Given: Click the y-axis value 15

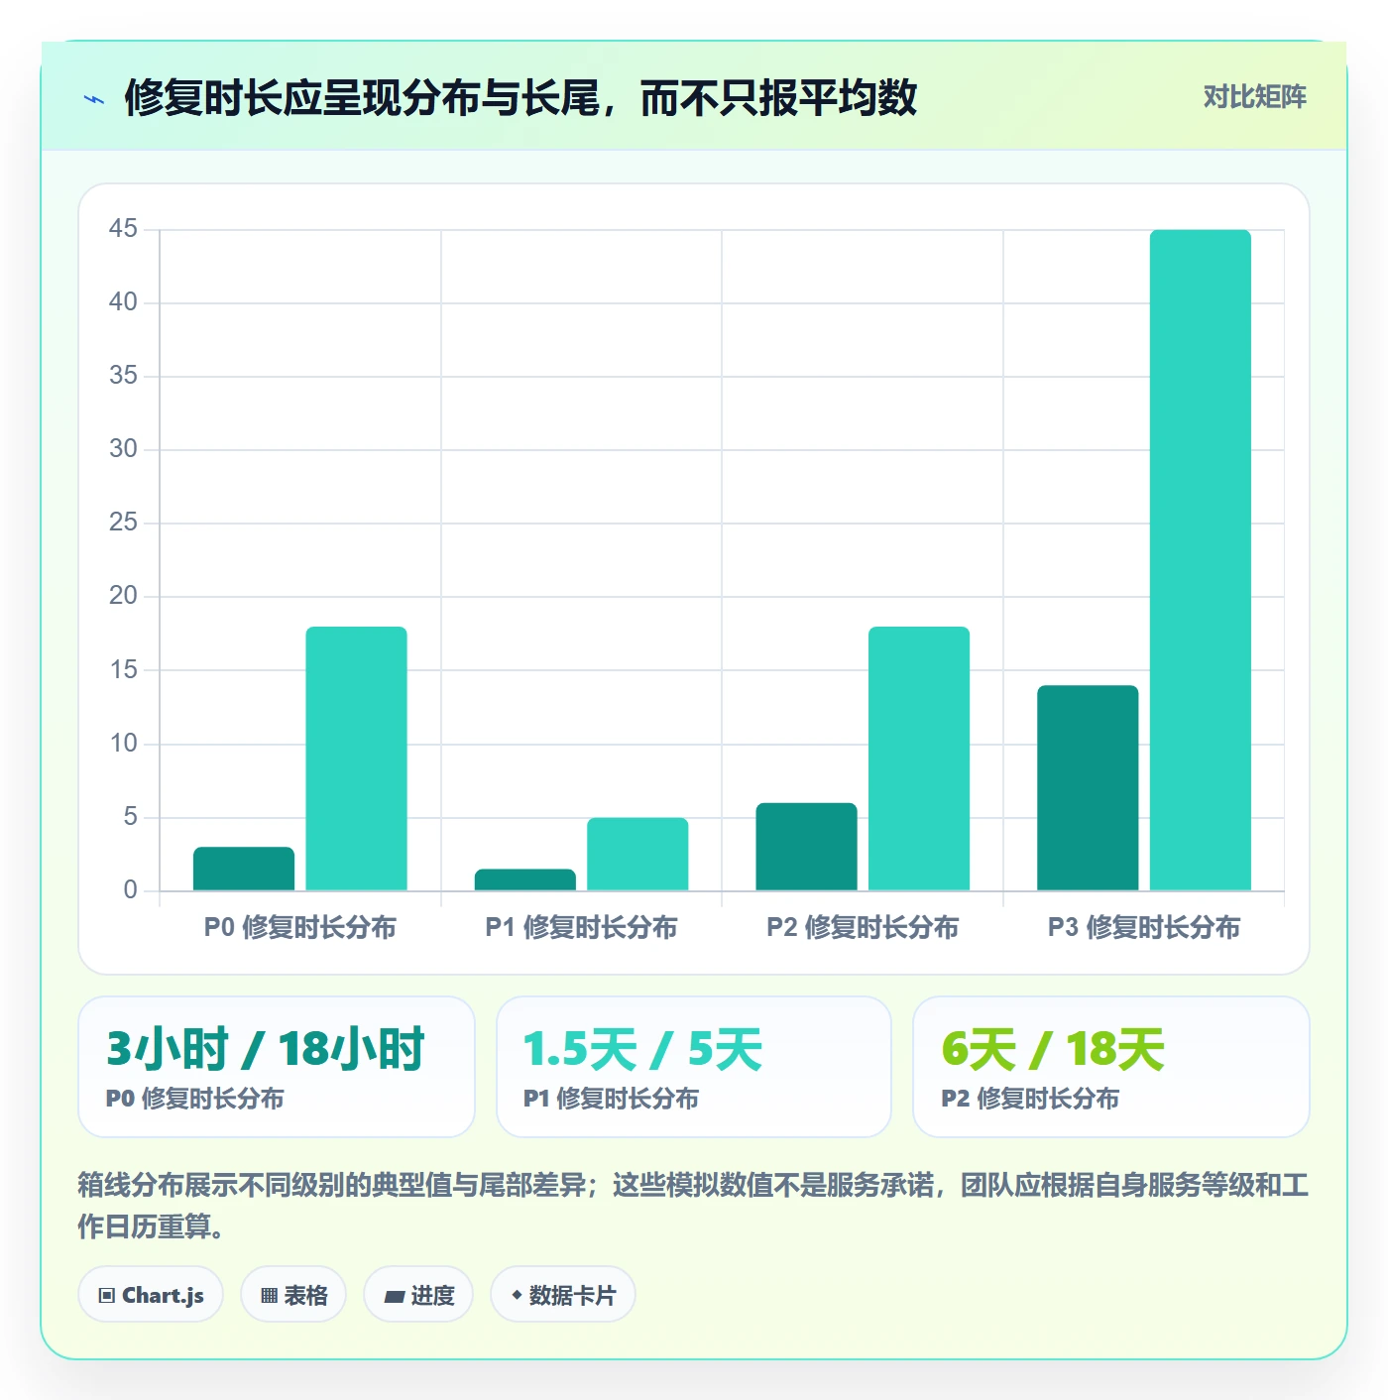Looking at the screenshot, I should click(123, 670).
